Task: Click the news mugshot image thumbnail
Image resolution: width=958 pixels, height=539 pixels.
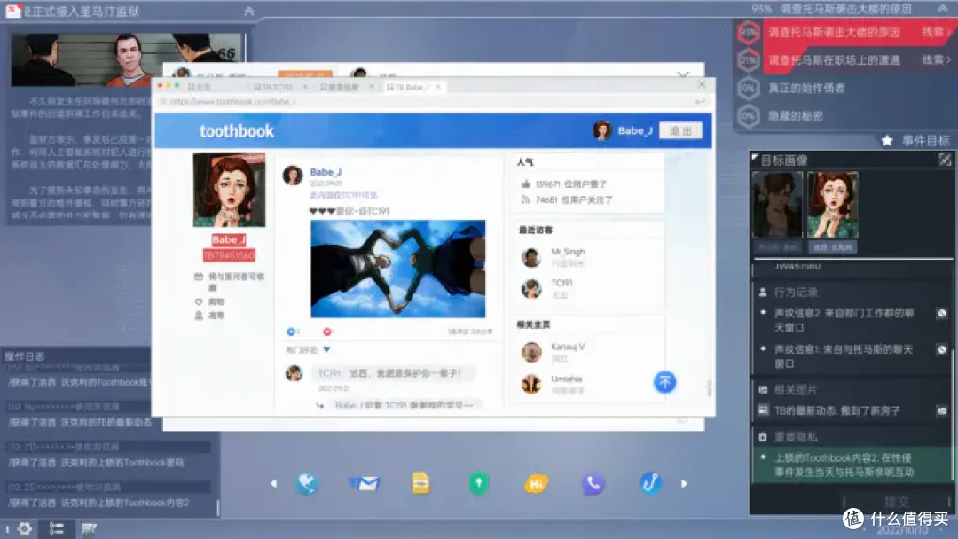Action: tap(127, 59)
